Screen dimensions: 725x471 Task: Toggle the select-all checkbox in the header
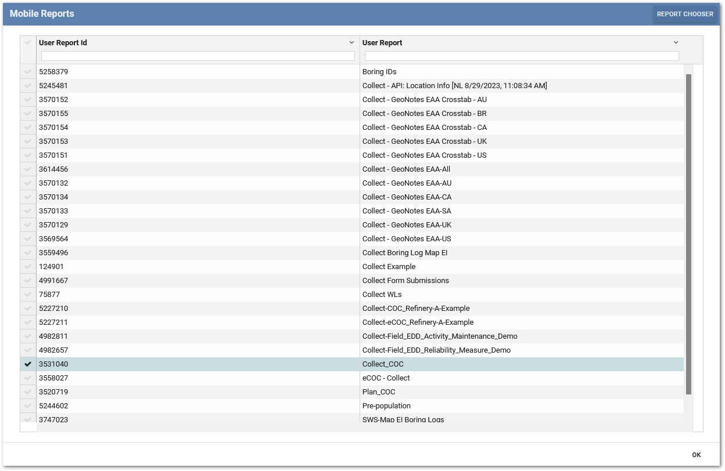point(28,42)
